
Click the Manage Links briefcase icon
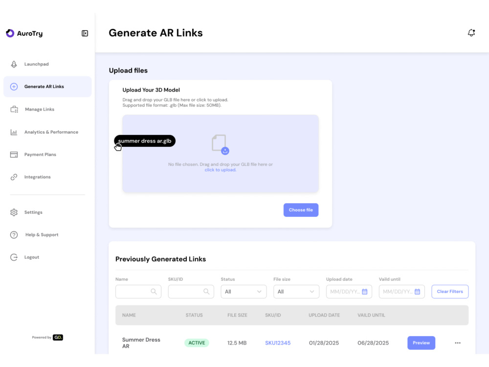[14, 110]
